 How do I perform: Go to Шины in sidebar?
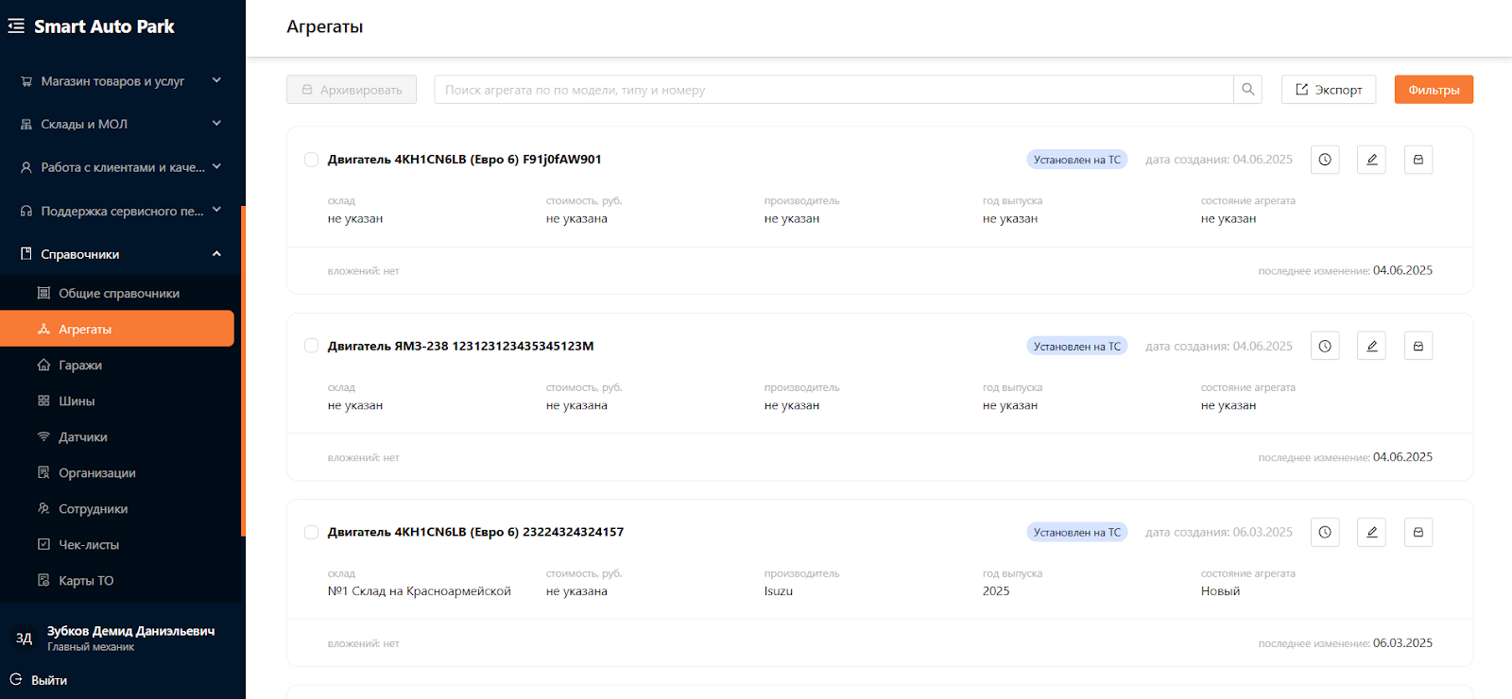click(77, 401)
